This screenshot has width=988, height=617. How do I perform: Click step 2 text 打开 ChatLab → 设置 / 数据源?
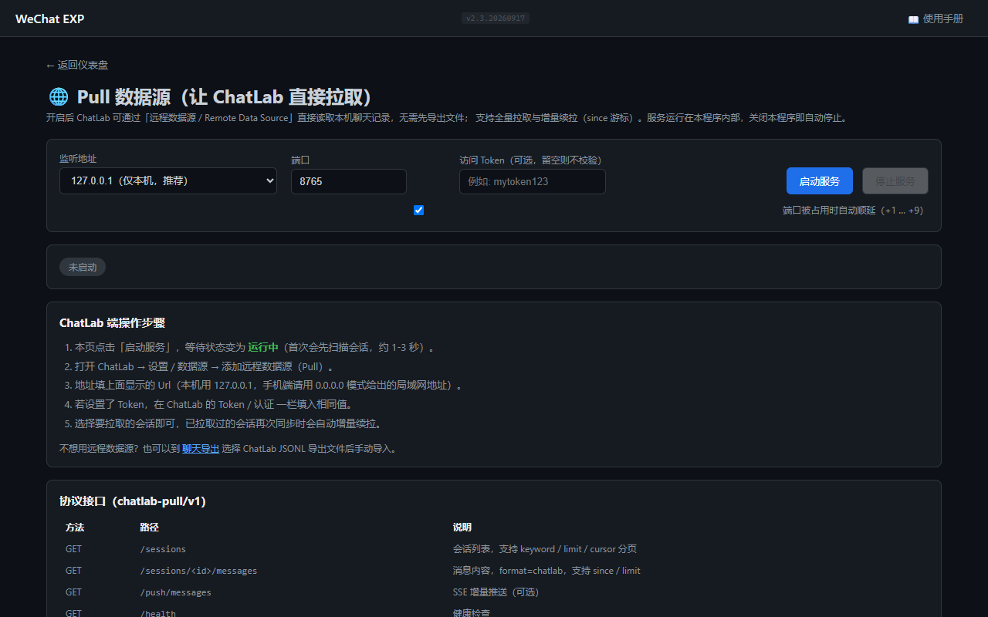[205, 366]
